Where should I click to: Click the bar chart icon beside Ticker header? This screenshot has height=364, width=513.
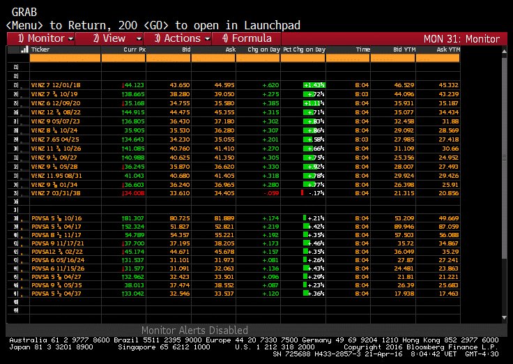24,50
